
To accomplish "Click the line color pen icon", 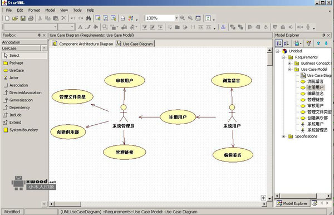I will (x=88, y=27).
